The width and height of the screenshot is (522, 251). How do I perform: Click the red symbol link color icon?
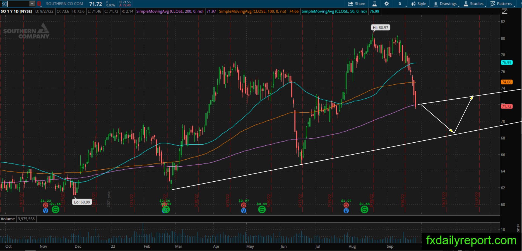click(39, 4)
